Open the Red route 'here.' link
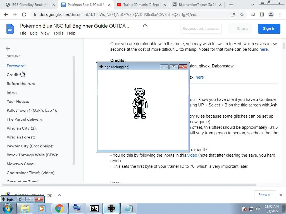The width and height of the screenshot is (286, 214). pos(264,49)
